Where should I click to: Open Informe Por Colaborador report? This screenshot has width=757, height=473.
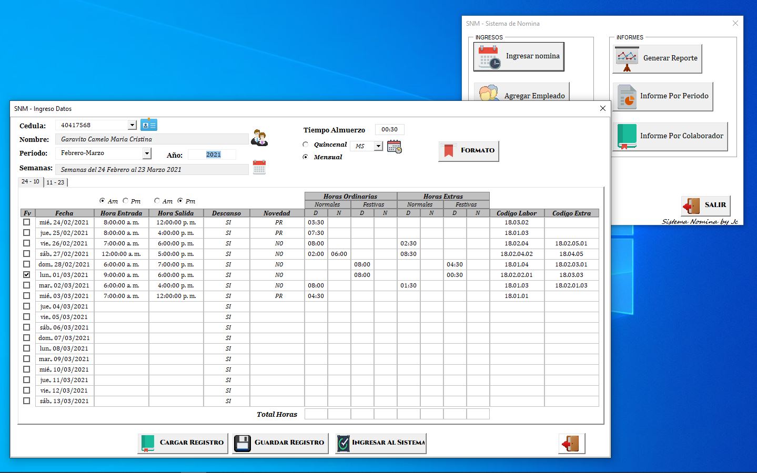pyautogui.click(x=670, y=136)
